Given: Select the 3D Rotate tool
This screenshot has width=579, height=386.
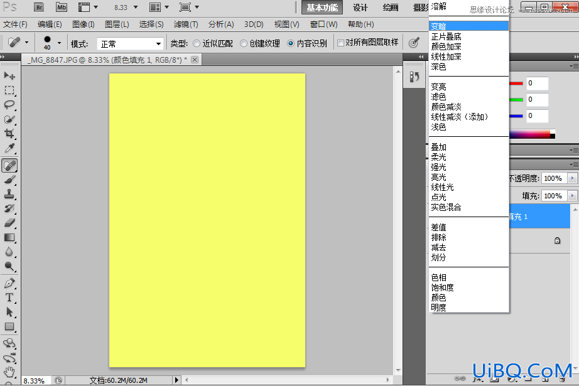Looking at the screenshot, I should (x=9, y=343).
